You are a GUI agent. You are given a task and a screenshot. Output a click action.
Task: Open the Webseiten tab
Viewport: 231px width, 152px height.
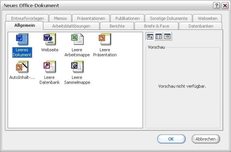(x=208, y=18)
